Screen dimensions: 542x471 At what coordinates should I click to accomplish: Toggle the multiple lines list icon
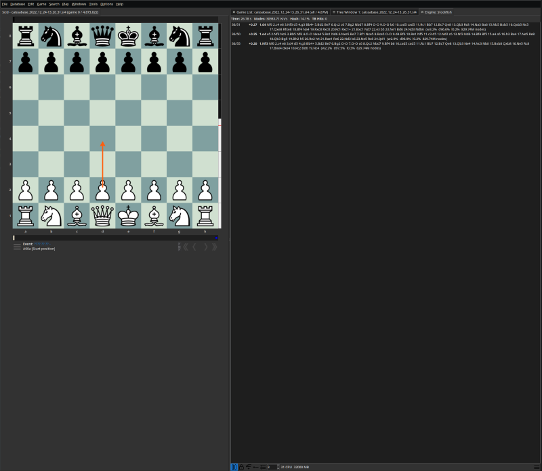[x=263, y=467]
